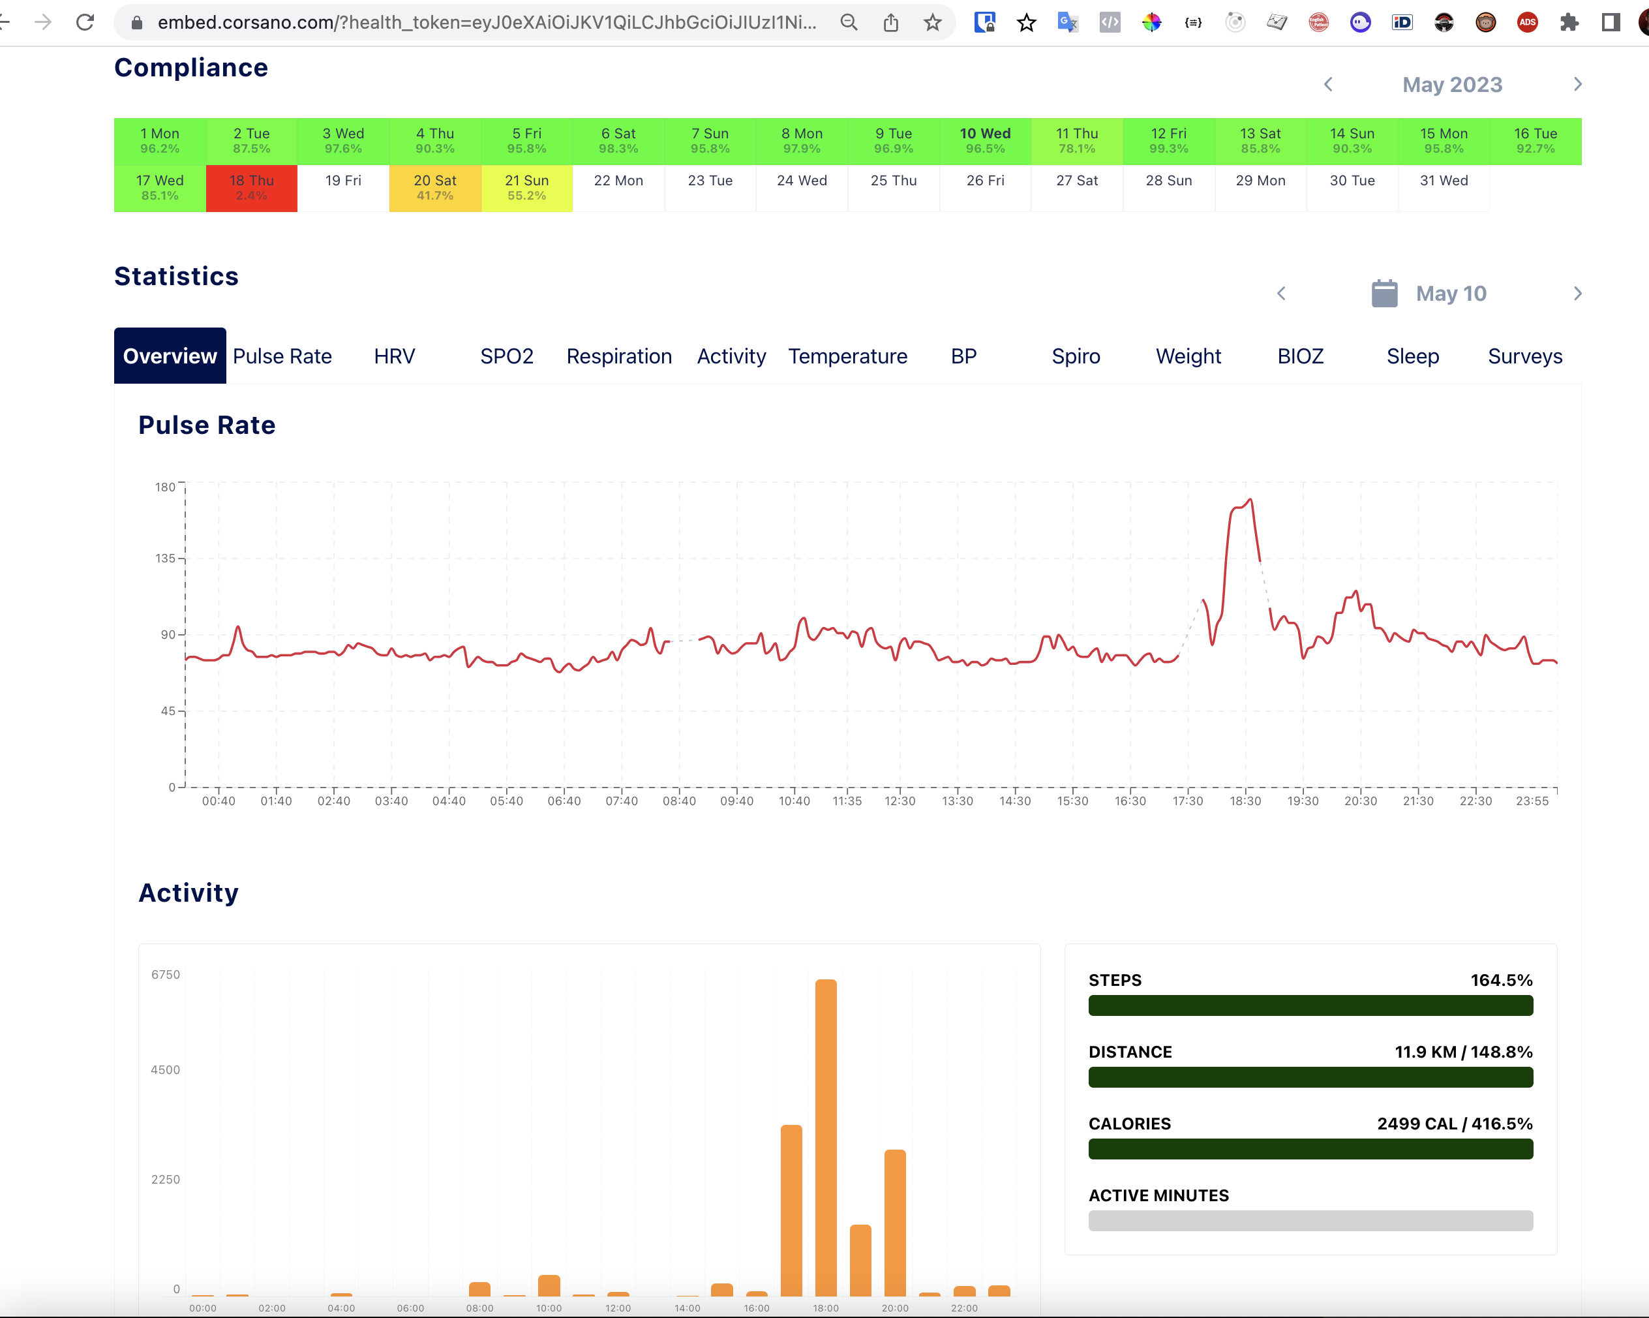
Task: Click the May 10 date label
Action: click(x=1451, y=294)
